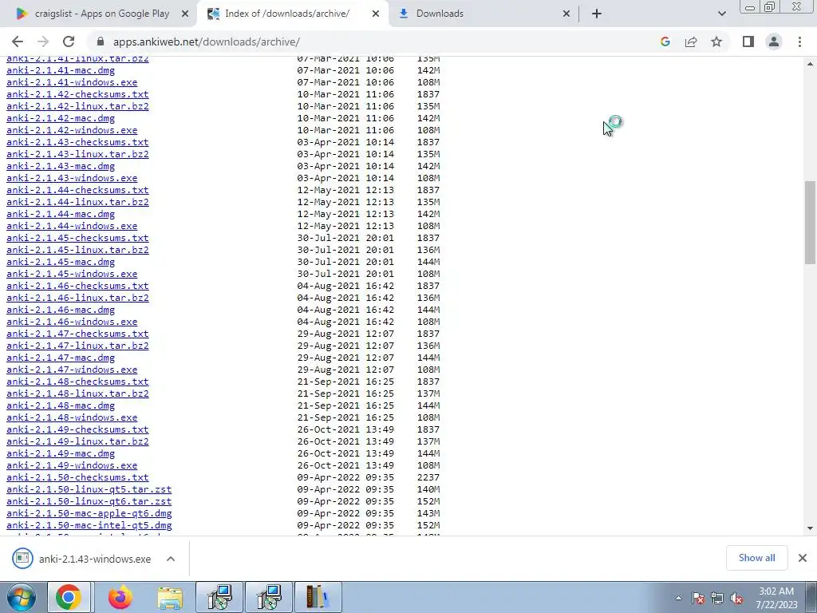Open anki-2.1.50-checksums.txt
817x613 pixels.
(77, 477)
